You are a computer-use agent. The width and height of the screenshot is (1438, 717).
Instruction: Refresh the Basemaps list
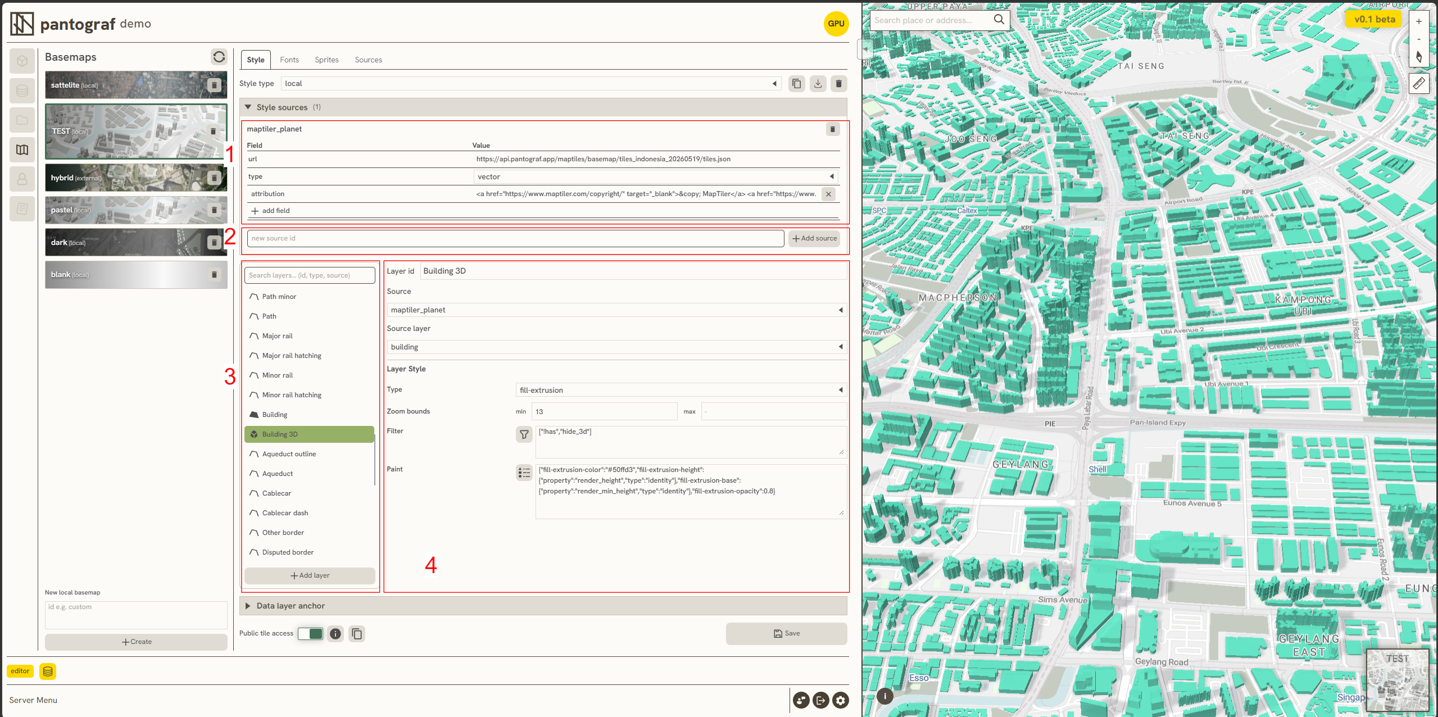coord(219,57)
